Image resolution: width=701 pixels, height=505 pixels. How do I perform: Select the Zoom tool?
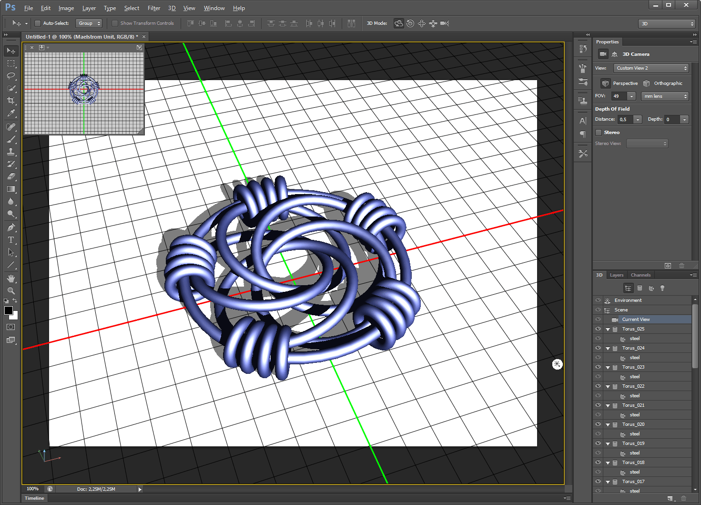point(11,291)
